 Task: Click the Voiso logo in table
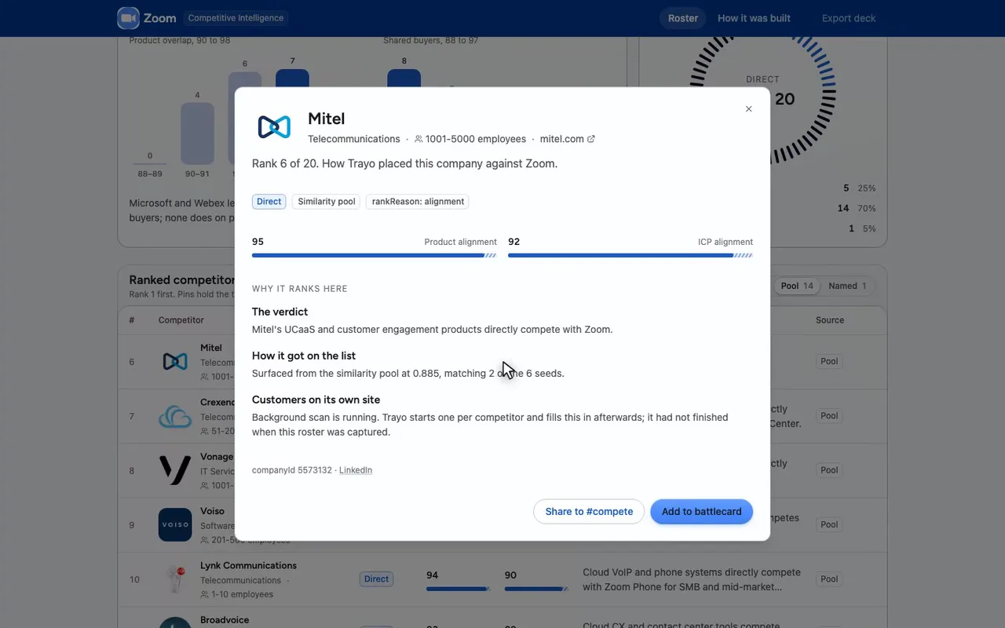pos(175,524)
